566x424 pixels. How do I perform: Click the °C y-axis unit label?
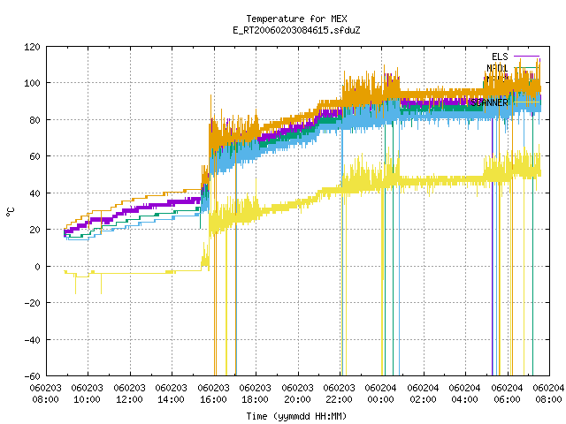tap(11, 212)
